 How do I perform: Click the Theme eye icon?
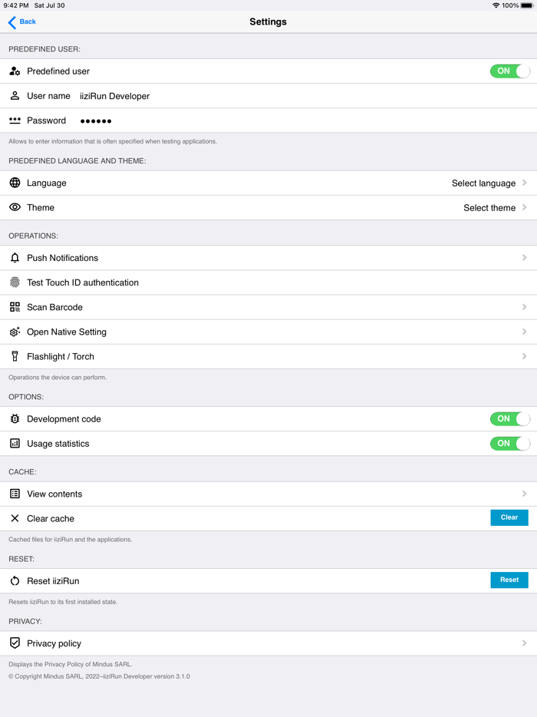click(x=13, y=207)
